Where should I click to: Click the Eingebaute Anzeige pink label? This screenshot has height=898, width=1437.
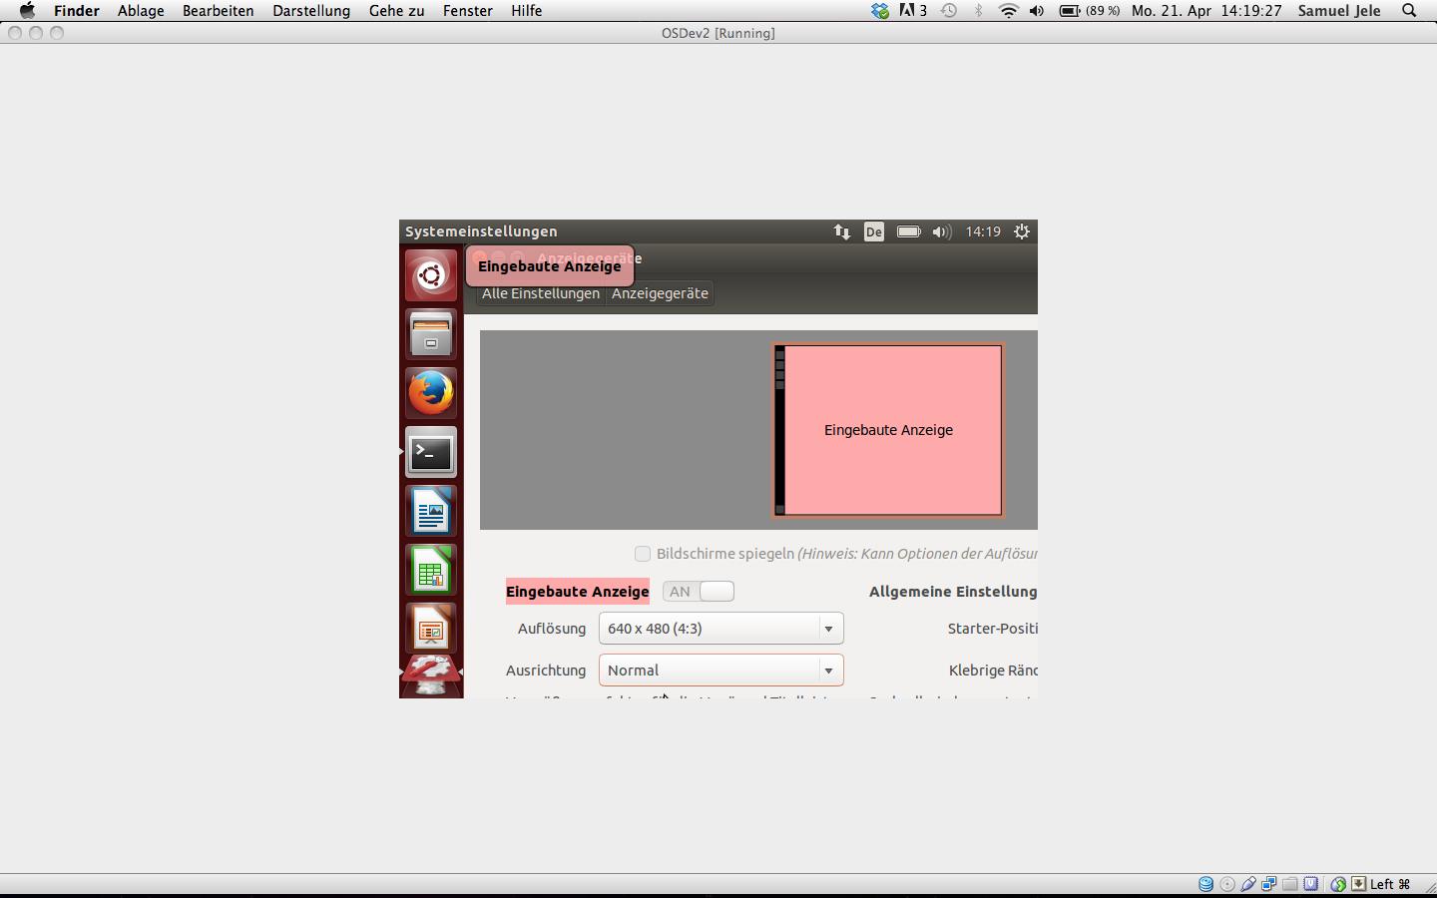coord(578,592)
